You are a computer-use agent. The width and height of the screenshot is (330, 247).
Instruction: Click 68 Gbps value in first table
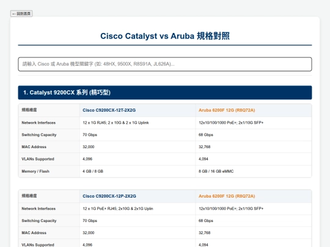click(x=205, y=135)
